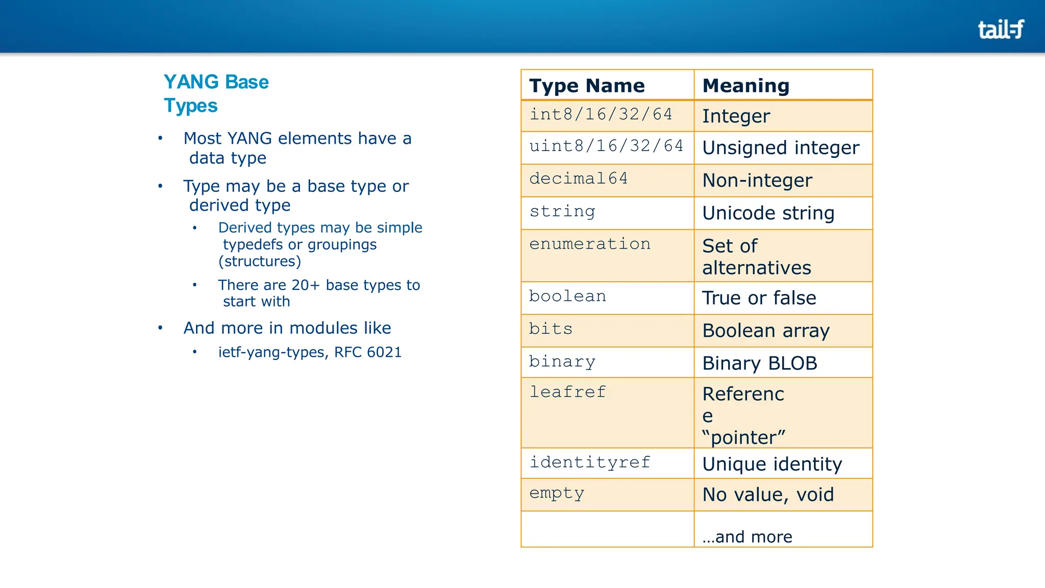
Task: Select the 'Integer' meaning cell
Action: coord(783,116)
